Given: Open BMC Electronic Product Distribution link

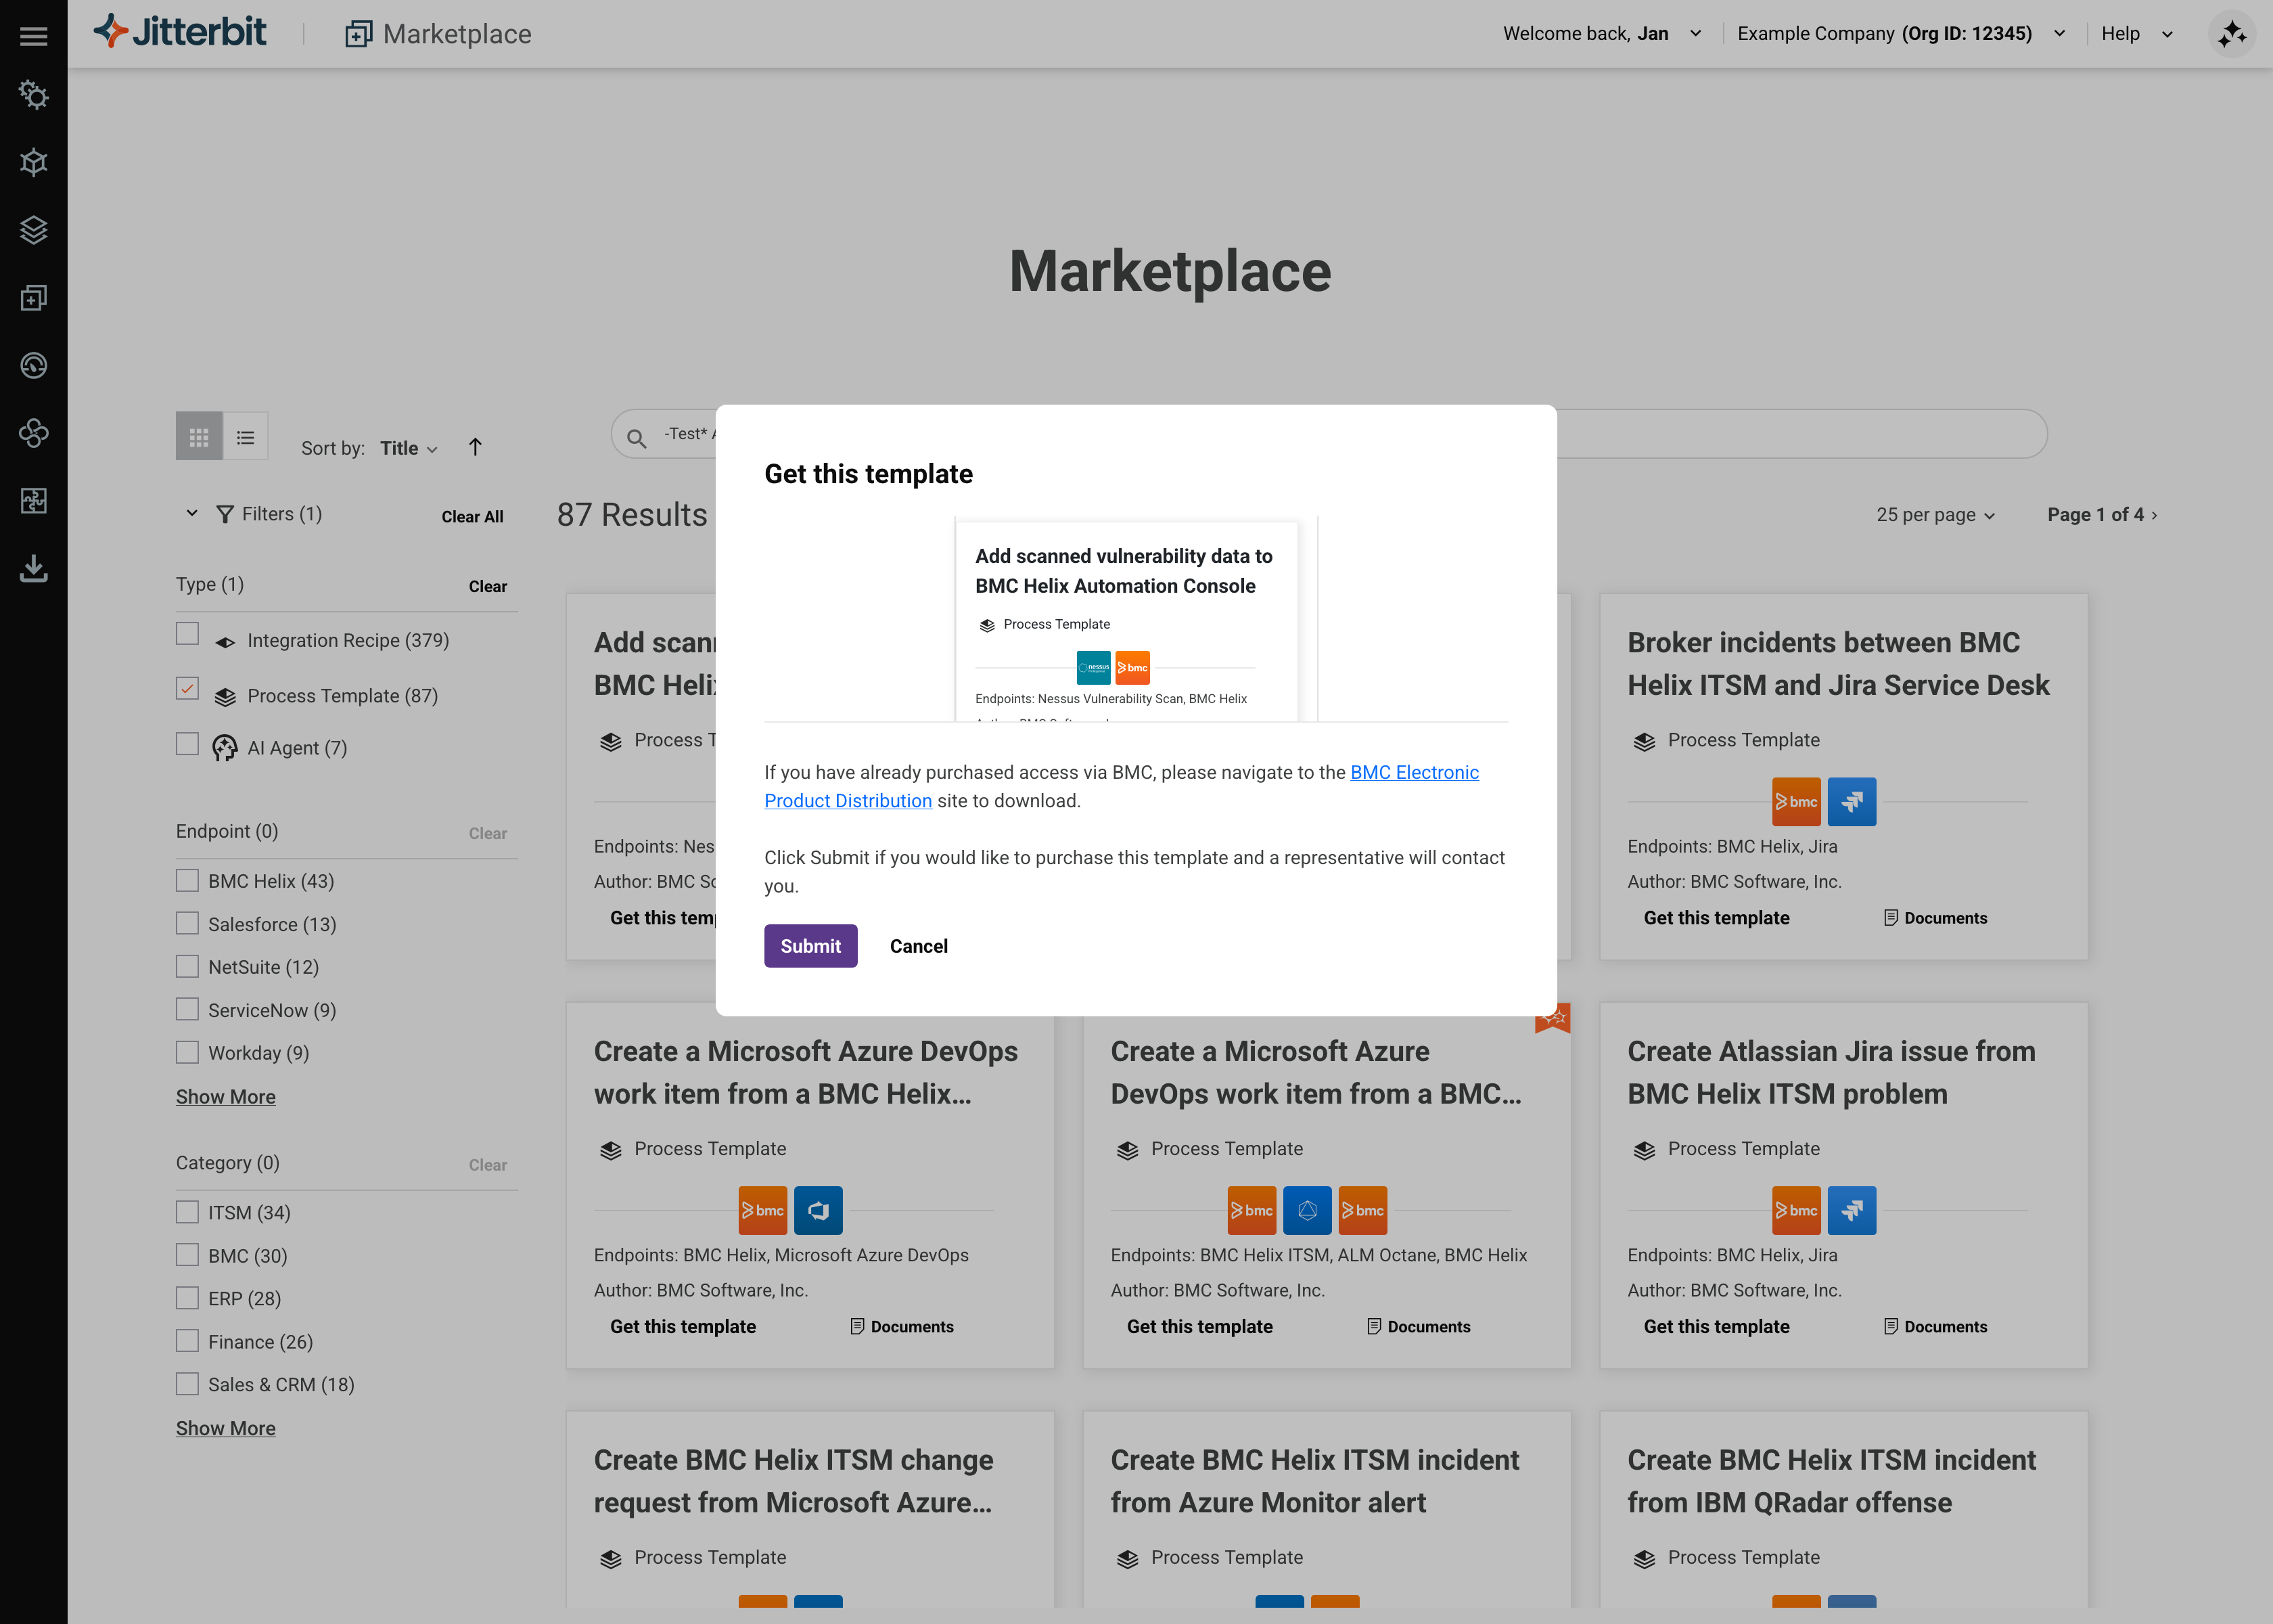Looking at the screenshot, I should [1413, 773].
